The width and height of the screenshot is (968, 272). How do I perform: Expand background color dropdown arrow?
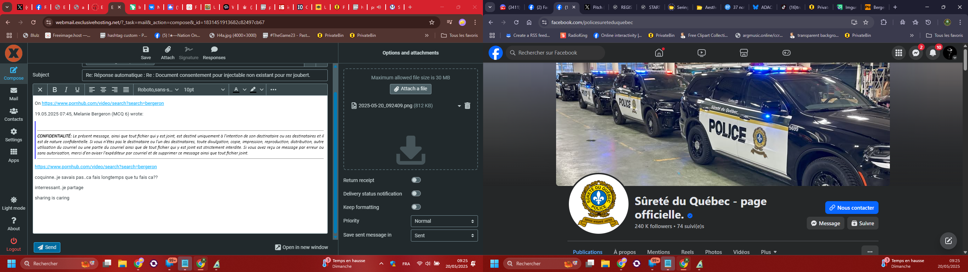262,90
